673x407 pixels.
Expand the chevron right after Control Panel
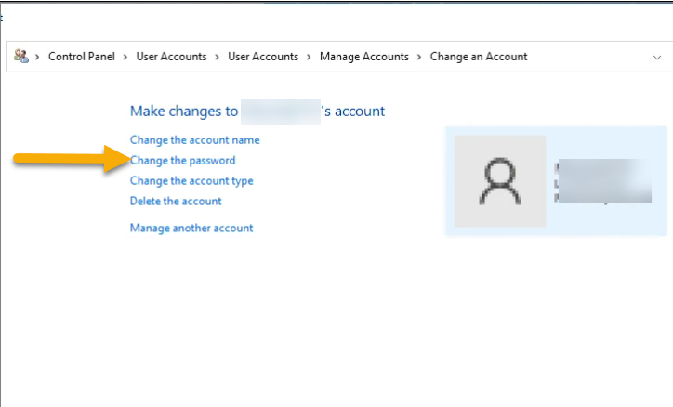pyautogui.click(x=125, y=57)
